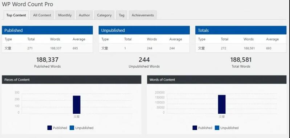
Task: Open the Tag tab
Action: pyautogui.click(x=122, y=15)
